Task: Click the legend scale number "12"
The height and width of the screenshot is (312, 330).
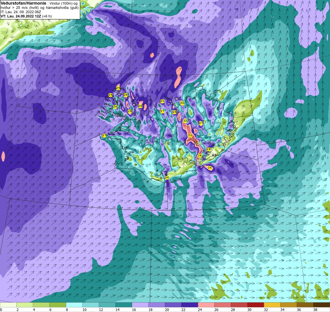Action: click(x=101, y=310)
